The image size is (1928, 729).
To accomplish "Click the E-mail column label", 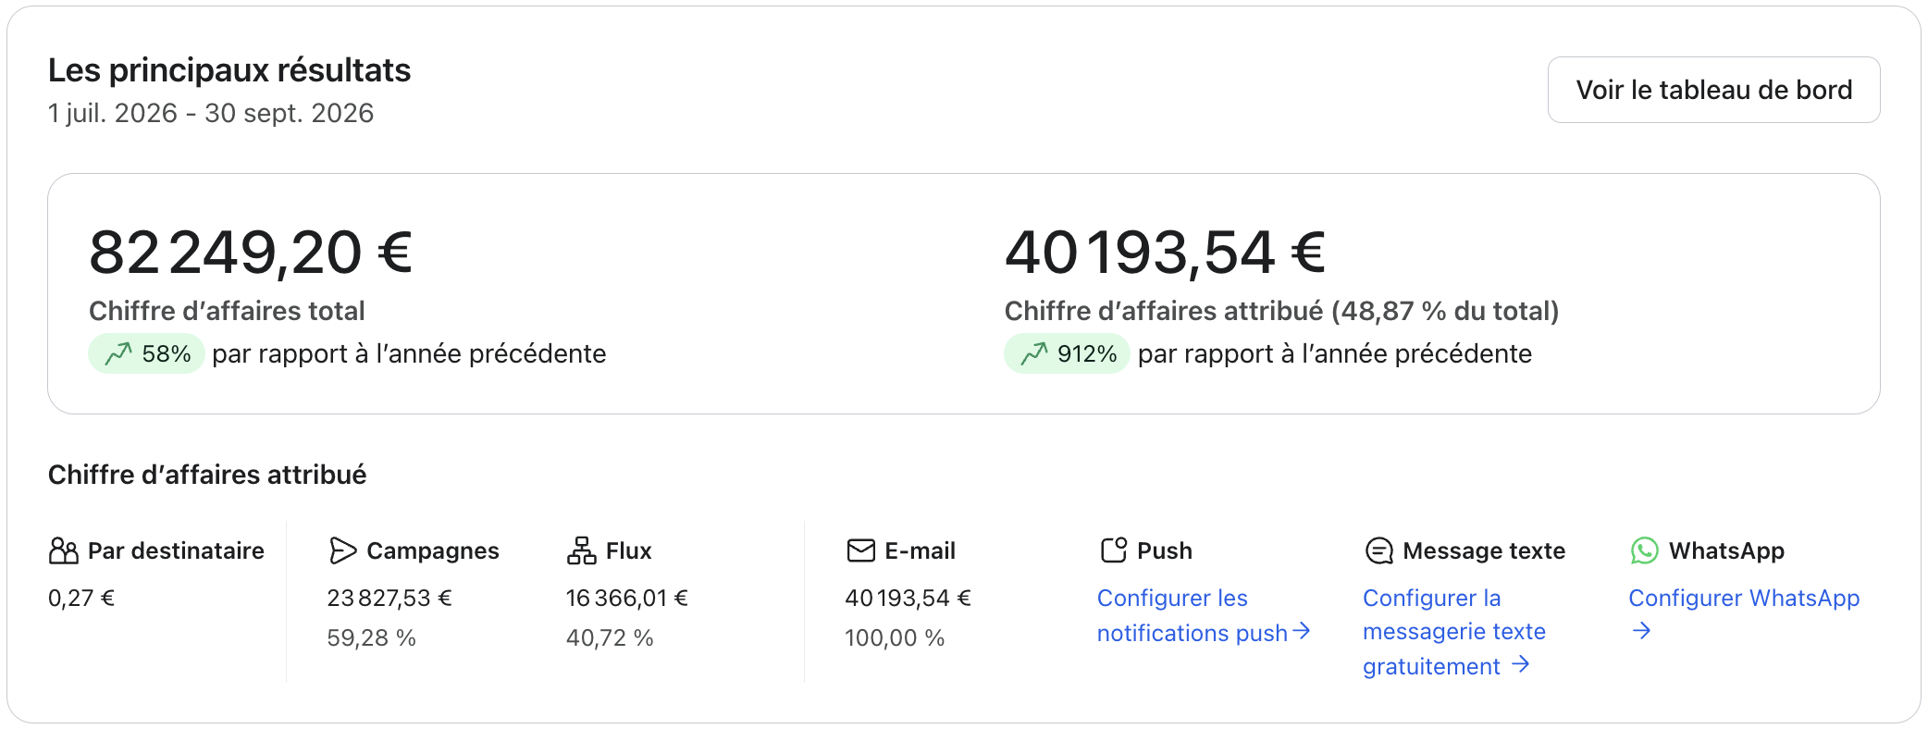I will pos(920,551).
